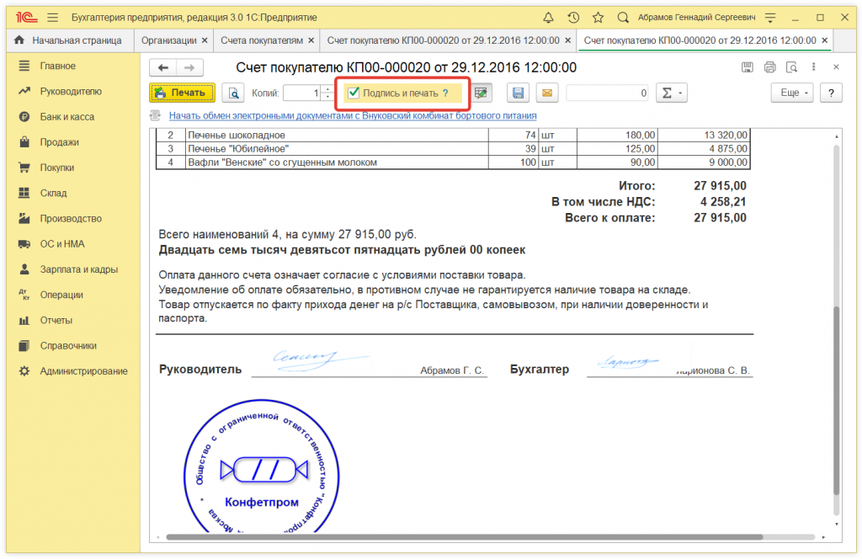Open notifications bell in title bar

coord(549,17)
